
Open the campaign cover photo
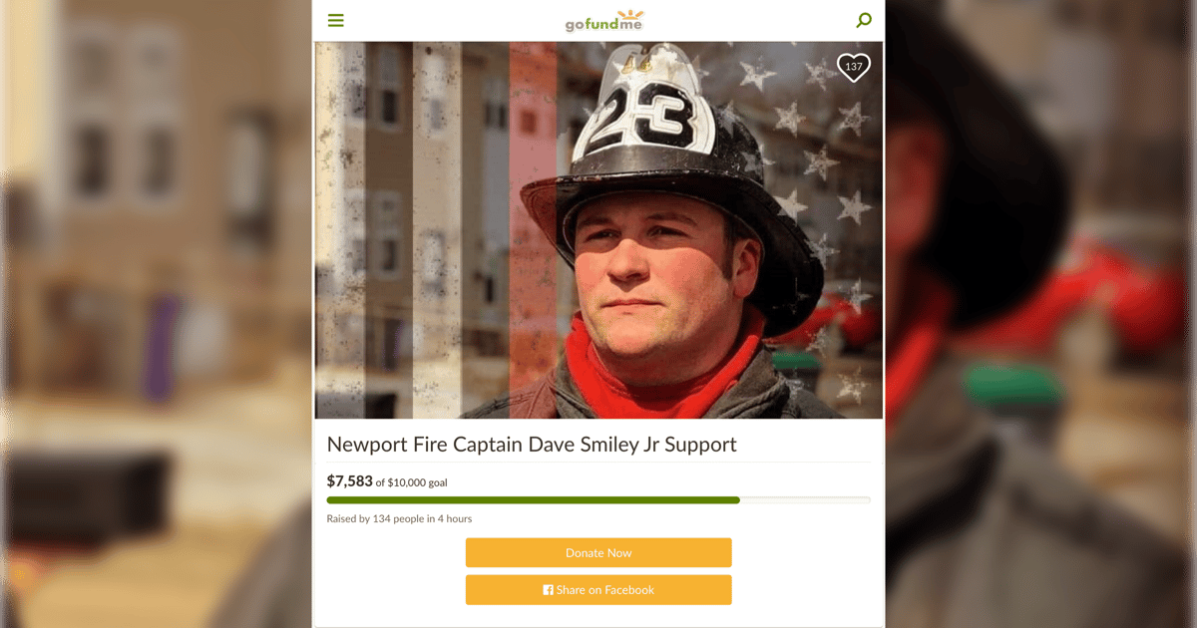click(598, 230)
